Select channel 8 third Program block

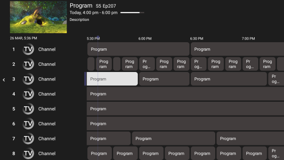(151, 153)
